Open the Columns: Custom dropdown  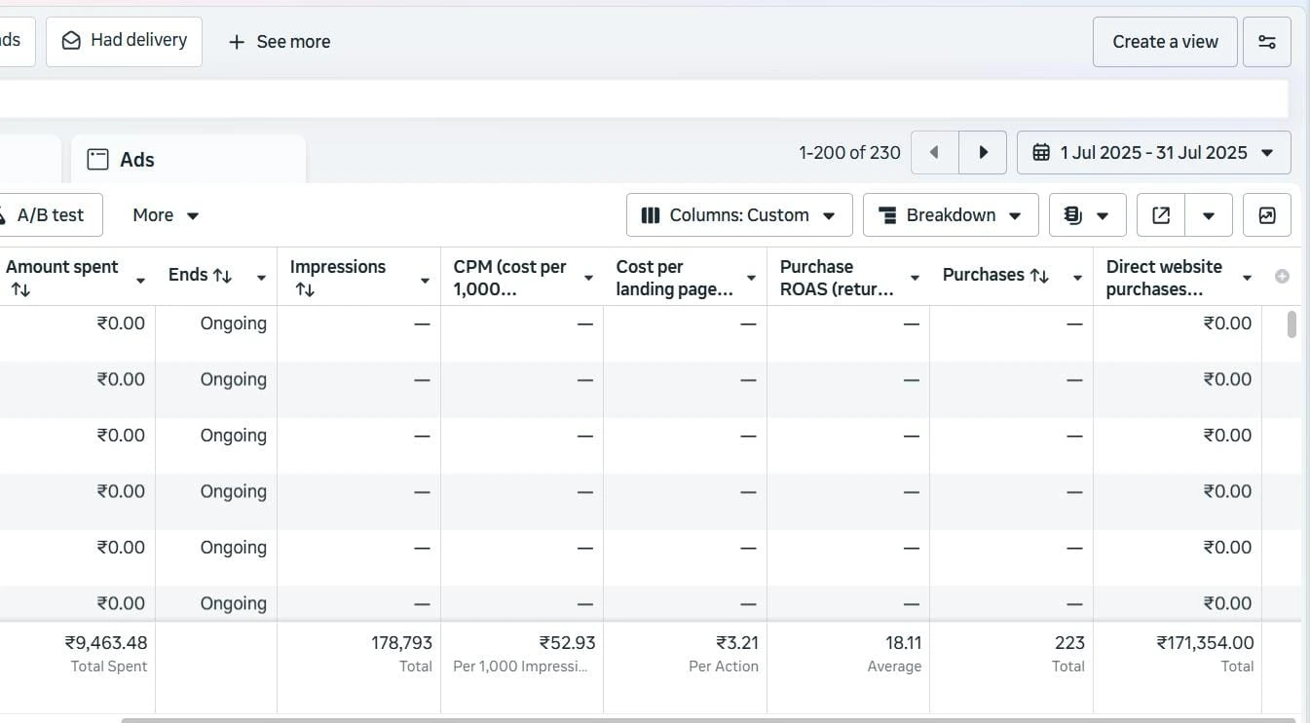click(739, 215)
